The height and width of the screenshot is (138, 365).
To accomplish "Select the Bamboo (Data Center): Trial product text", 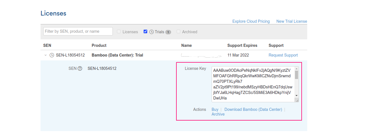I will pyautogui.click(x=117, y=55).
